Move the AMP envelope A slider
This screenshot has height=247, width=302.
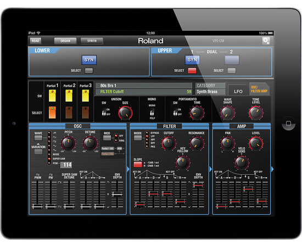pyautogui.click(x=221, y=206)
